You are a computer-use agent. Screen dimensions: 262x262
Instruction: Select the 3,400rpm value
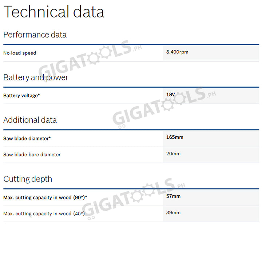177,52
